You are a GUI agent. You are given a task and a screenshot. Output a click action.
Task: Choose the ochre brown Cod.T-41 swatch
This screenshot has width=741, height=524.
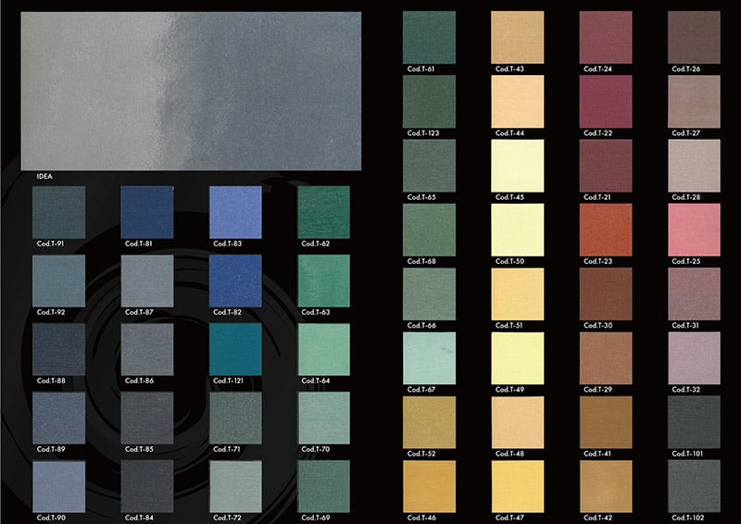point(606,422)
